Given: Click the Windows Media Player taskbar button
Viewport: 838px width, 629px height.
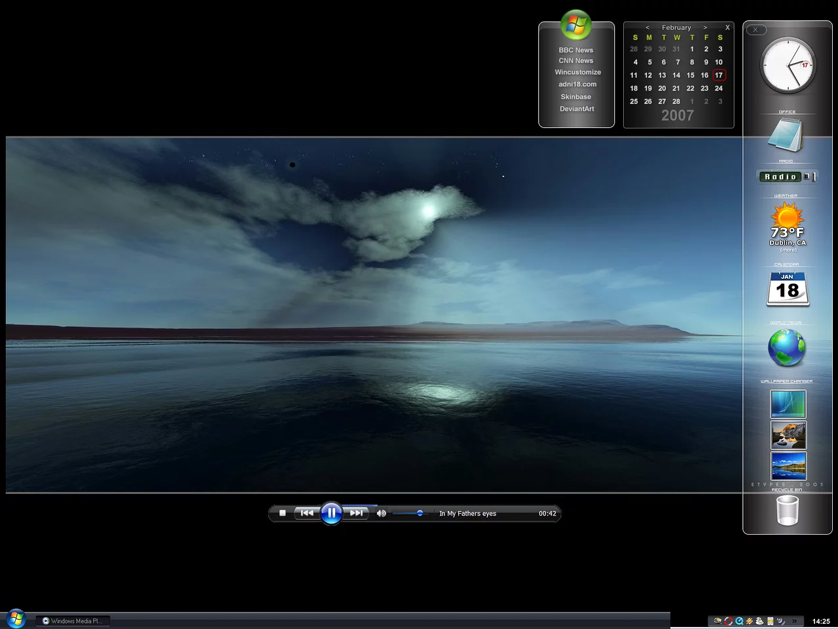Looking at the screenshot, I should [x=72, y=620].
